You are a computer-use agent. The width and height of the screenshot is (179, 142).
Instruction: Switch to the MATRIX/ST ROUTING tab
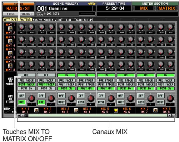(x=17, y=20)
